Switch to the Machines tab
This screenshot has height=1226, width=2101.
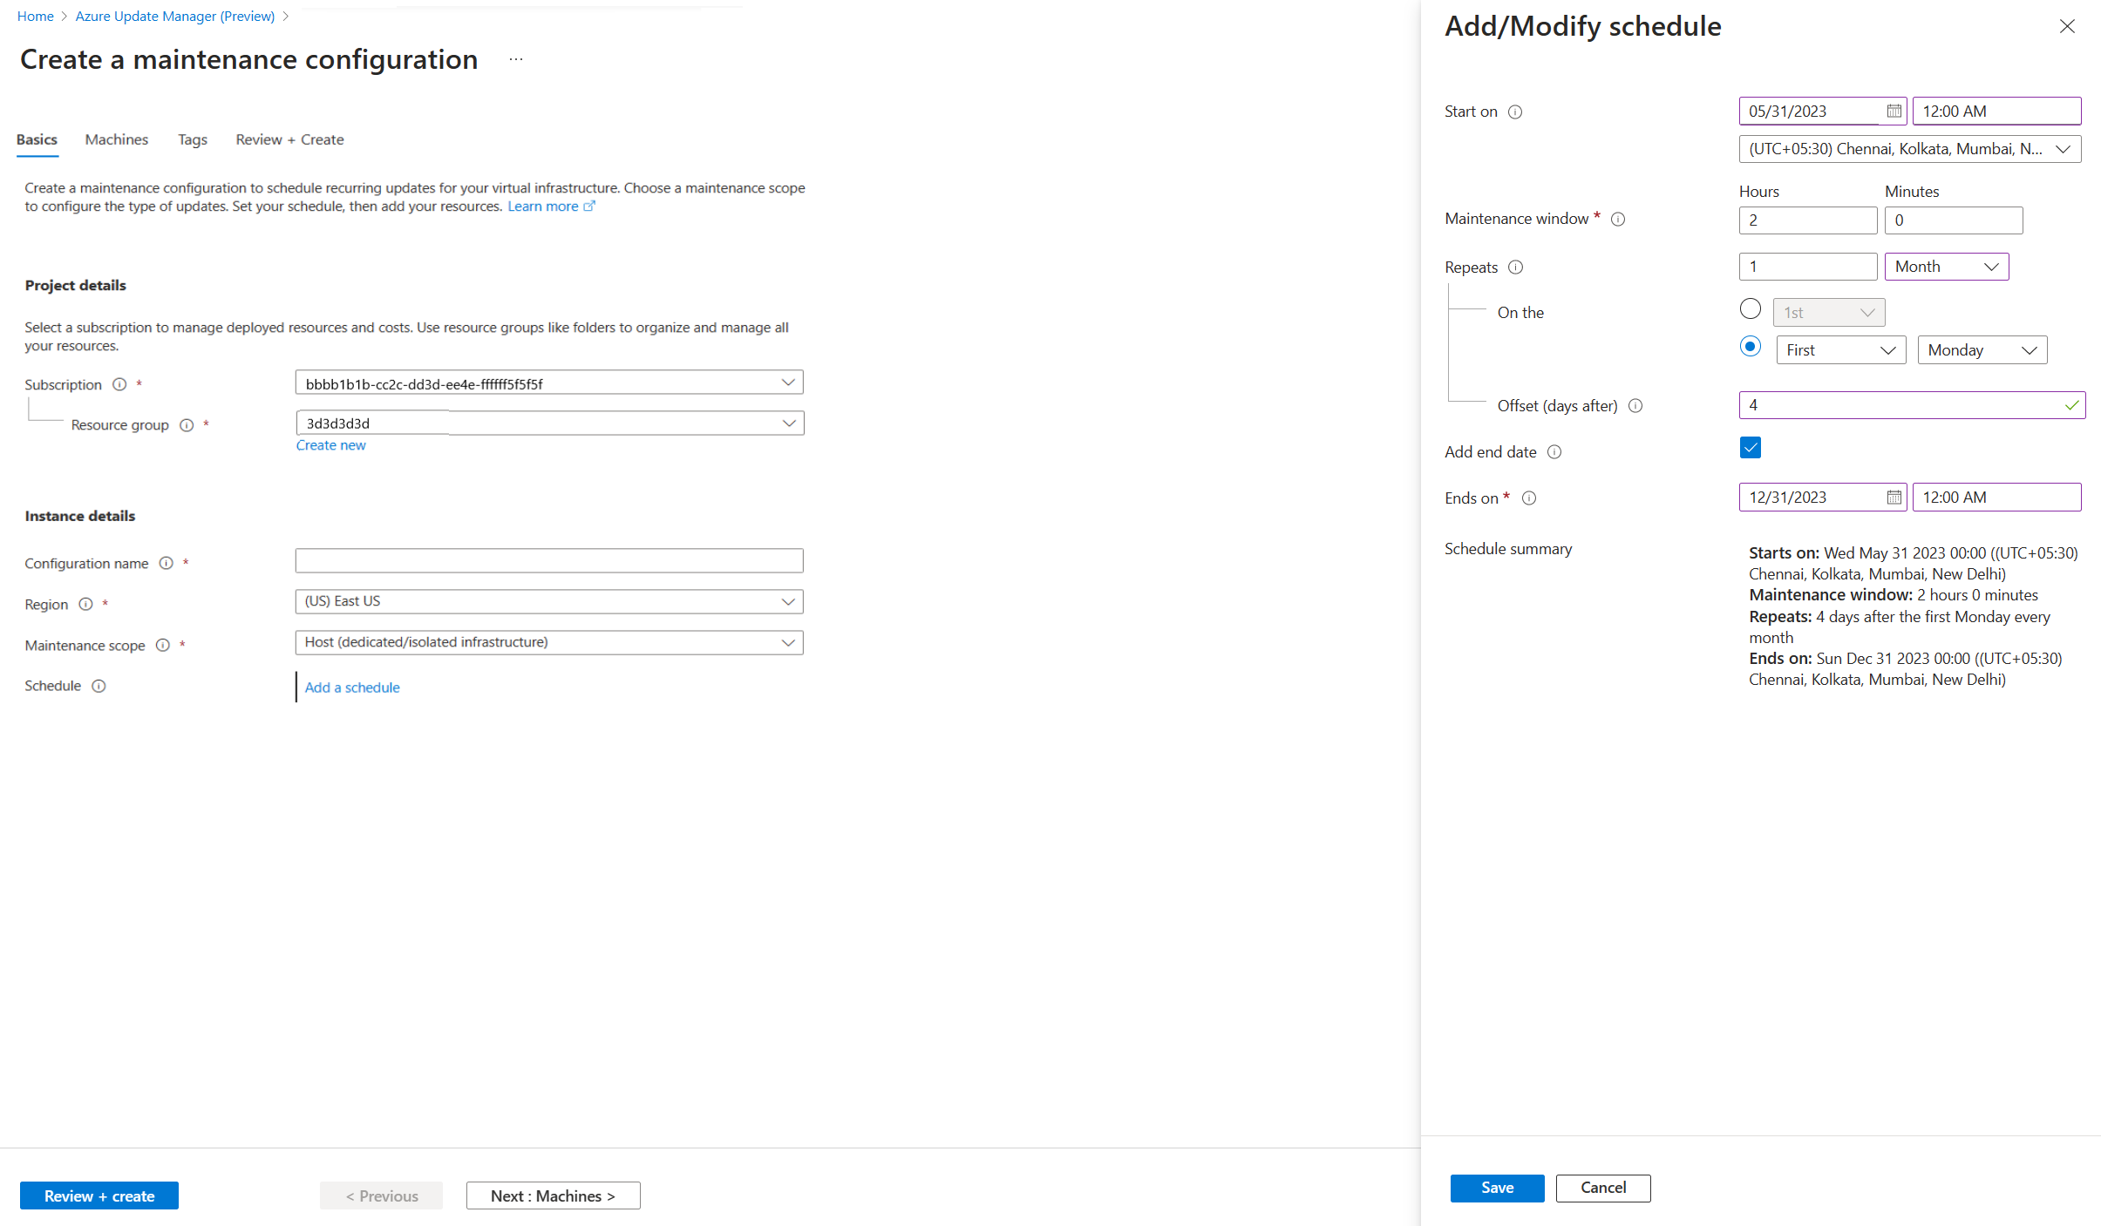pos(114,139)
